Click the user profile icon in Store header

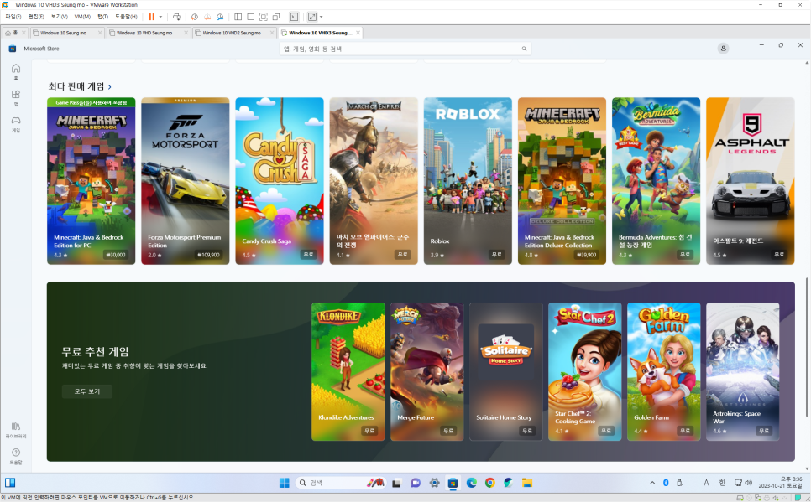(723, 49)
